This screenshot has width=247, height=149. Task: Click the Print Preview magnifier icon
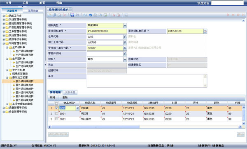[100, 15]
